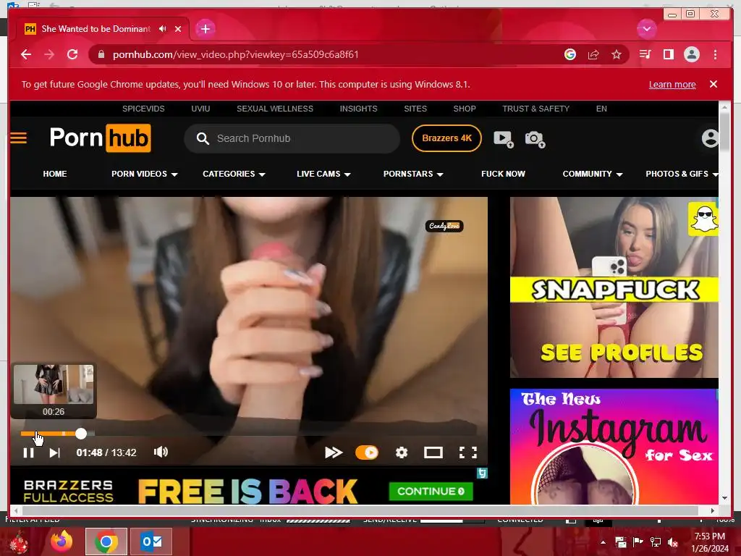Expand the CATEGORIES dropdown
The height and width of the screenshot is (556, 741).
(x=234, y=174)
